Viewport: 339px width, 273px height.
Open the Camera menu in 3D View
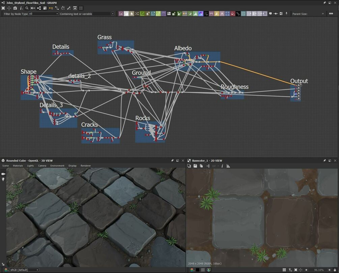(42, 166)
